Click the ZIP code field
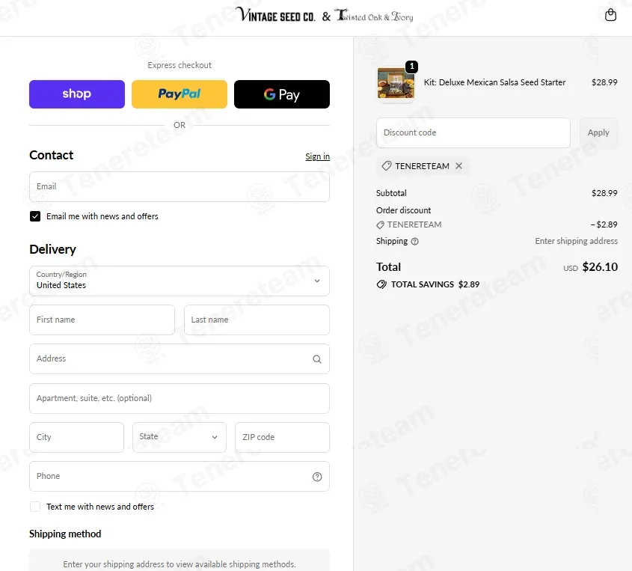 (282, 437)
